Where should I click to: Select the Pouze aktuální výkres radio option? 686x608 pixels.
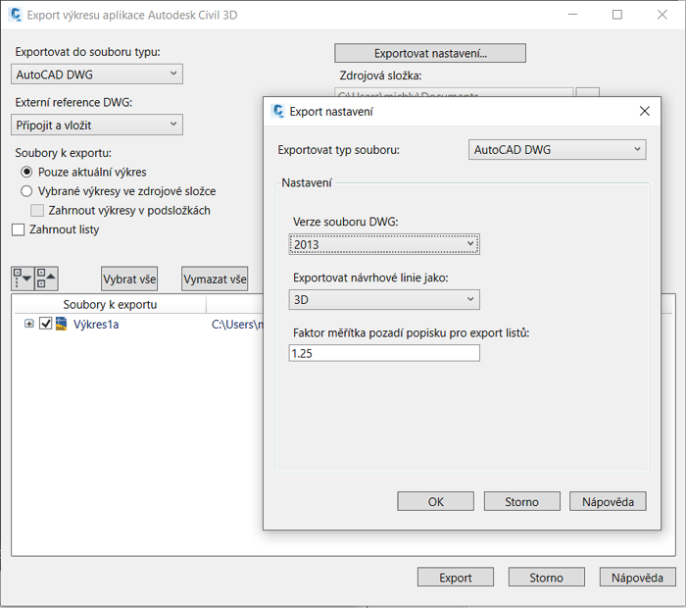(x=26, y=172)
